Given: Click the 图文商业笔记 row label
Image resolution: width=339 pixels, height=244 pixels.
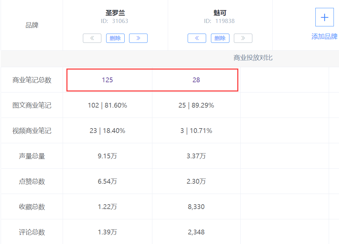Looking at the screenshot, I should tap(32, 105).
